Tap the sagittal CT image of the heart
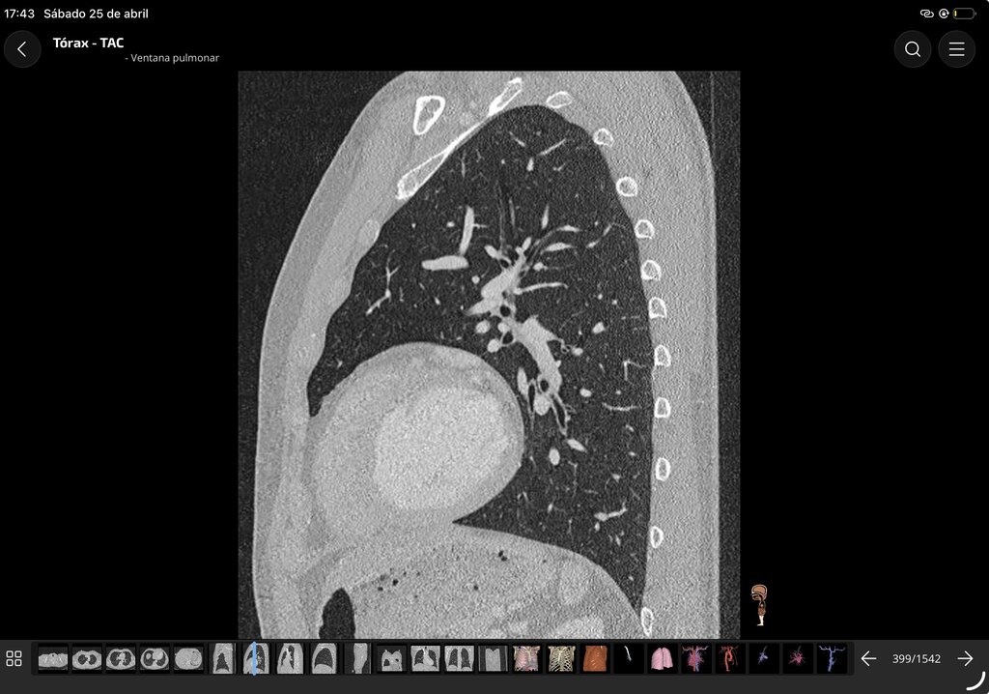The width and height of the screenshot is (989, 694). (489, 355)
